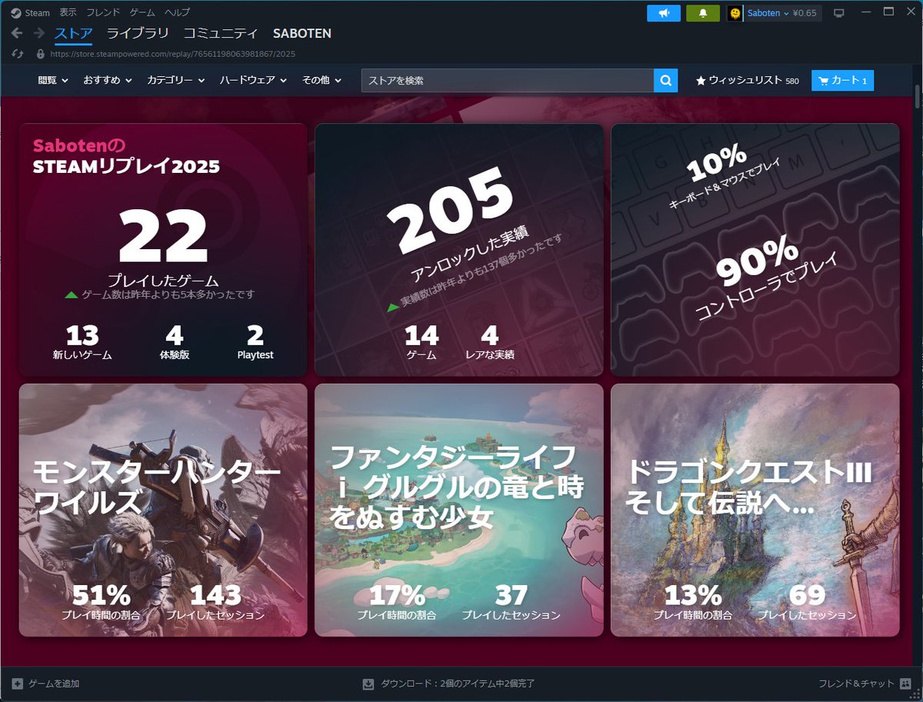Click the 69 プレイしたセッション stat
This screenshot has height=702, width=923.
click(807, 602)
